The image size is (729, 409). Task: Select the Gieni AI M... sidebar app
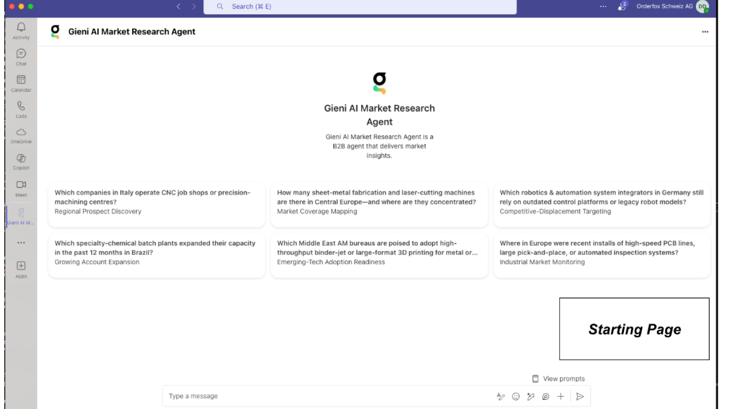[x=21, y=217]
